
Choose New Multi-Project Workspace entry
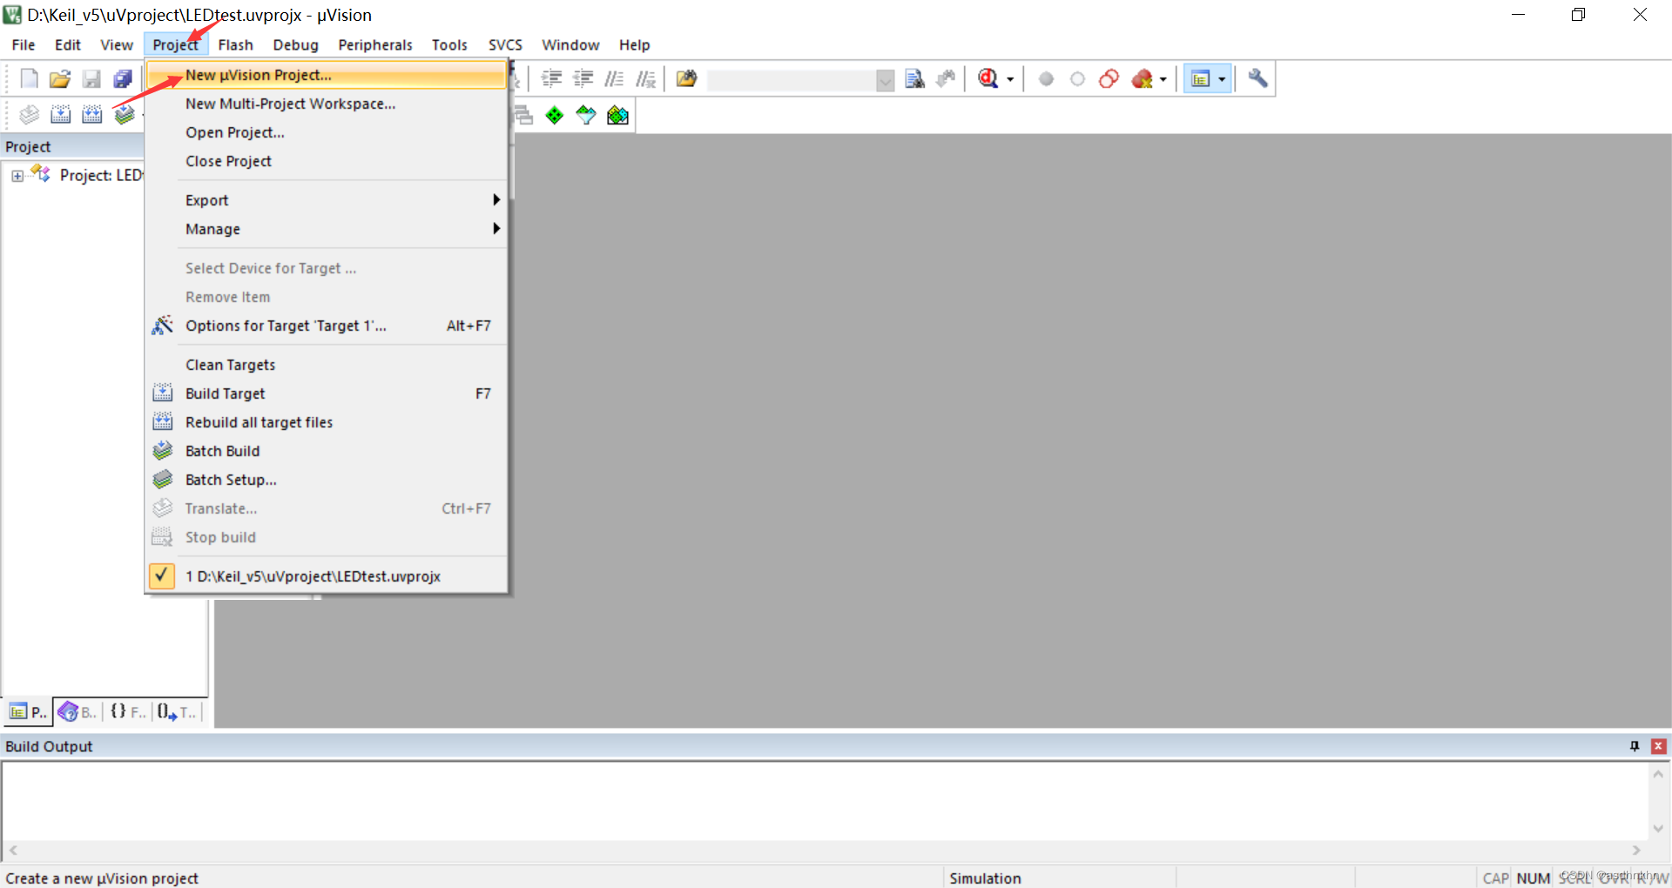[x=326, y=104]
